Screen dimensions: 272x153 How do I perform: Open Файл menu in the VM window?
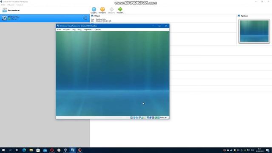coord(59,30)
